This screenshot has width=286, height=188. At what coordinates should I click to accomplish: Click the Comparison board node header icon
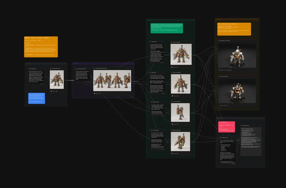(241, 126)
